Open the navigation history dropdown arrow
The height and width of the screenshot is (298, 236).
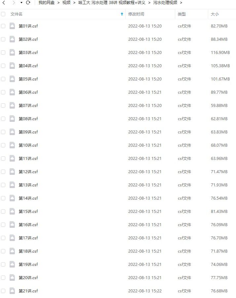point(21,3)
